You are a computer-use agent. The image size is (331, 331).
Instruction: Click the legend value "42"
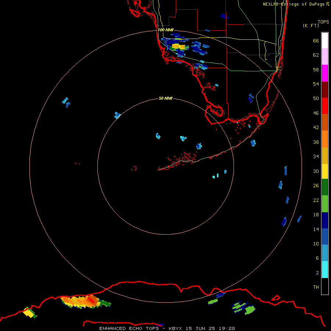(x=316, y=128)
